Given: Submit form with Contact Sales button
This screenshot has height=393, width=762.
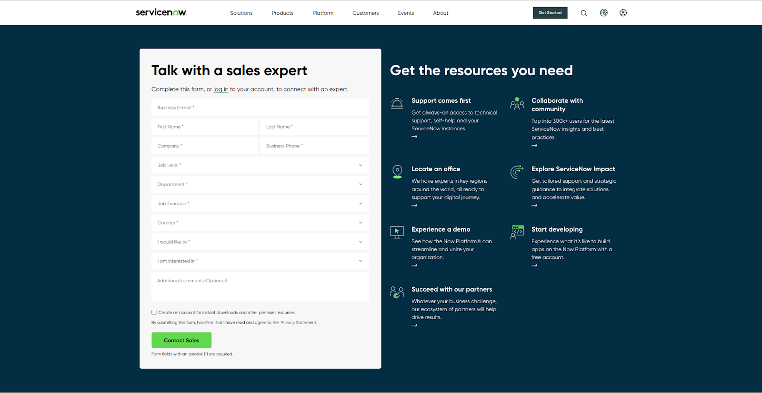Looking at the screenshot, I should (x=181, y=340).
